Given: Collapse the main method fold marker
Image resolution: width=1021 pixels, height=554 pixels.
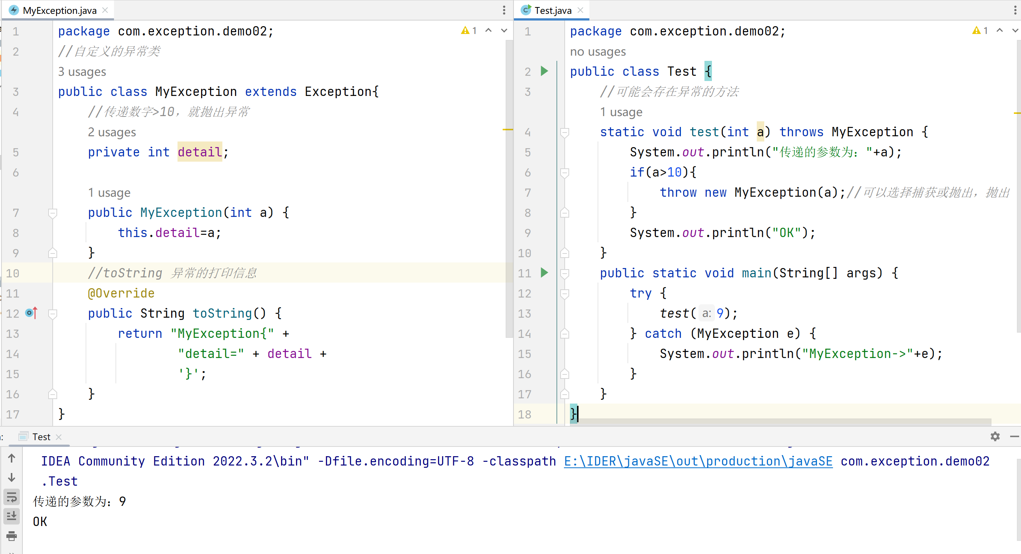Looking at the screenshot, I should 564,273.
